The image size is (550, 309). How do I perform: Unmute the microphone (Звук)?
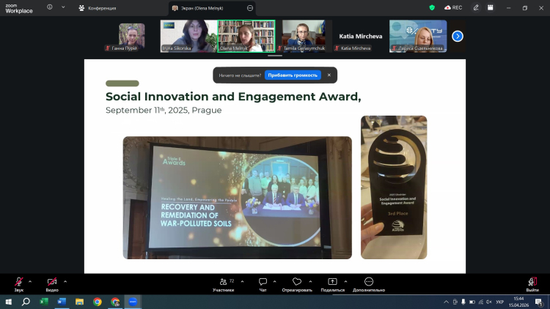(18, 282)
